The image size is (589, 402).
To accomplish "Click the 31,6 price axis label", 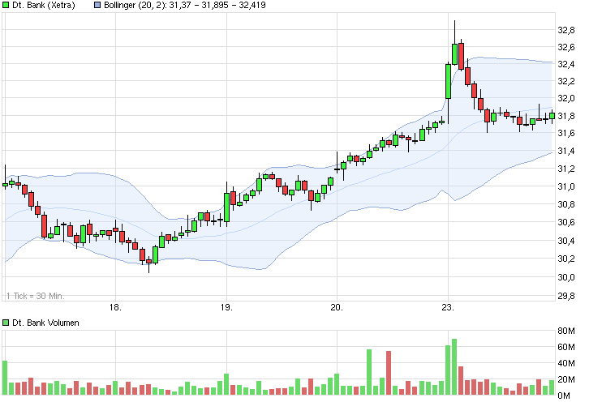I will point(566,133).
